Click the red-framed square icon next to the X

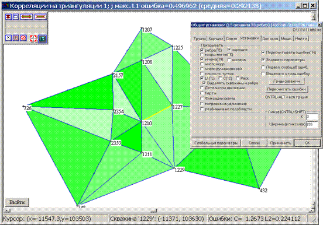[x=16, y=38]
